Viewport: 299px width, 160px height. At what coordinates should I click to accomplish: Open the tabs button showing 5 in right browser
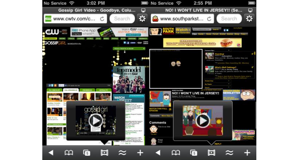click(194, 153)
